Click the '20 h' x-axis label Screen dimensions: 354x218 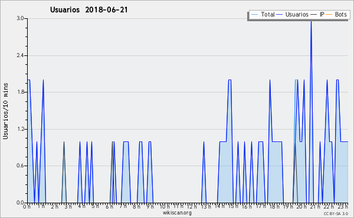[302, 206]
